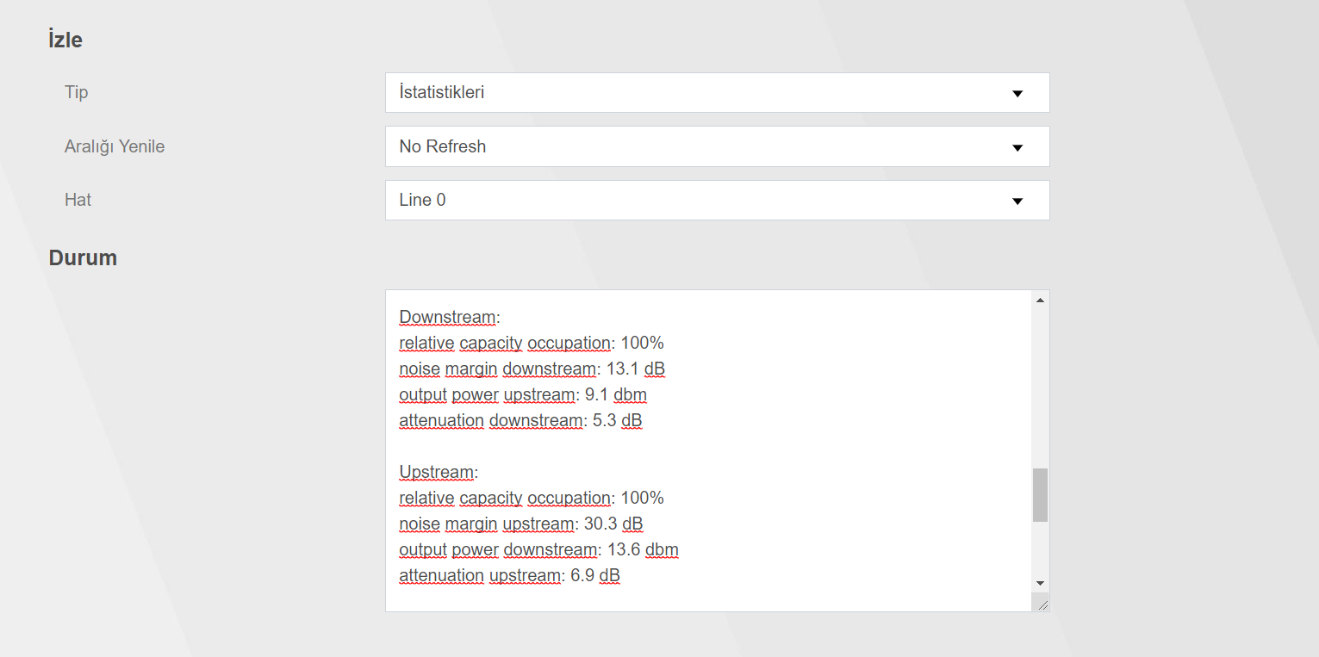Click the noise margin upstream 30.3 dB line
Viewport: 1319px width, 657px height.
pos(520,524)
